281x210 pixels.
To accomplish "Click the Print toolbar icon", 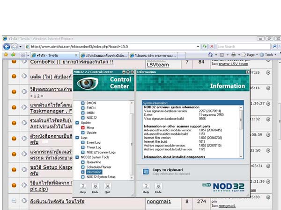I will pos(233,55).
